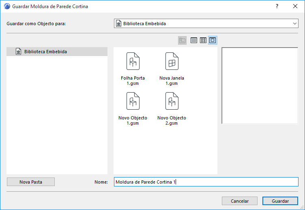Select Folha Porta 1.gsm file icon

[133, 61]
